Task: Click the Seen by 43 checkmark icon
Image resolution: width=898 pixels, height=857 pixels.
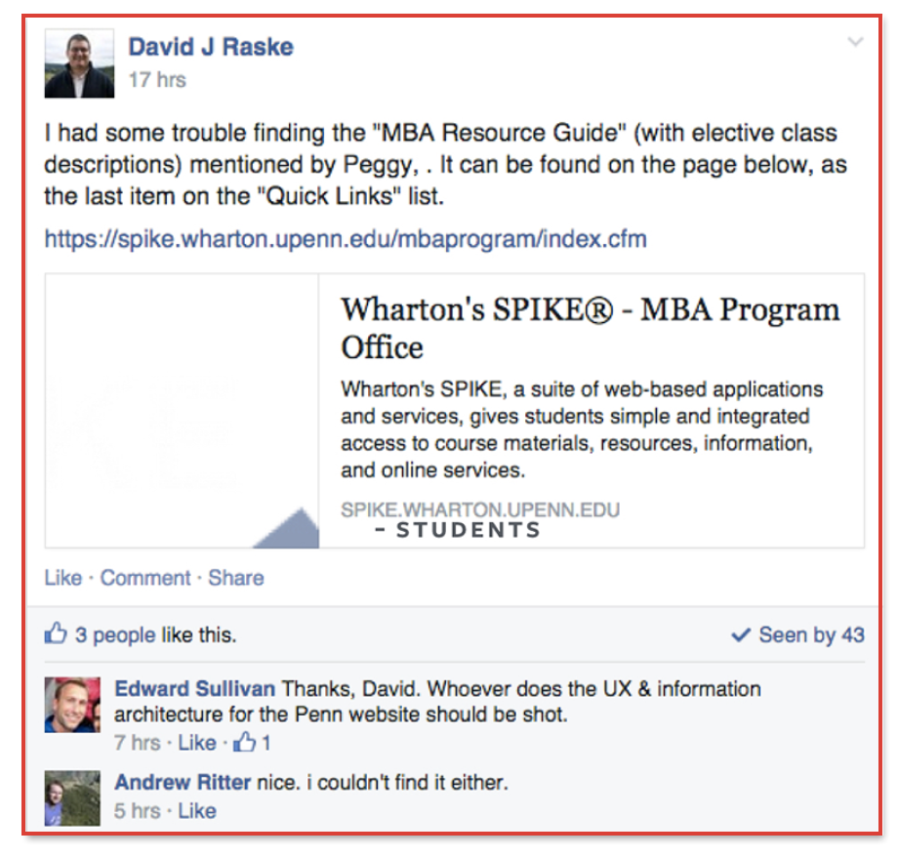Action: click(x=741, y=635)
